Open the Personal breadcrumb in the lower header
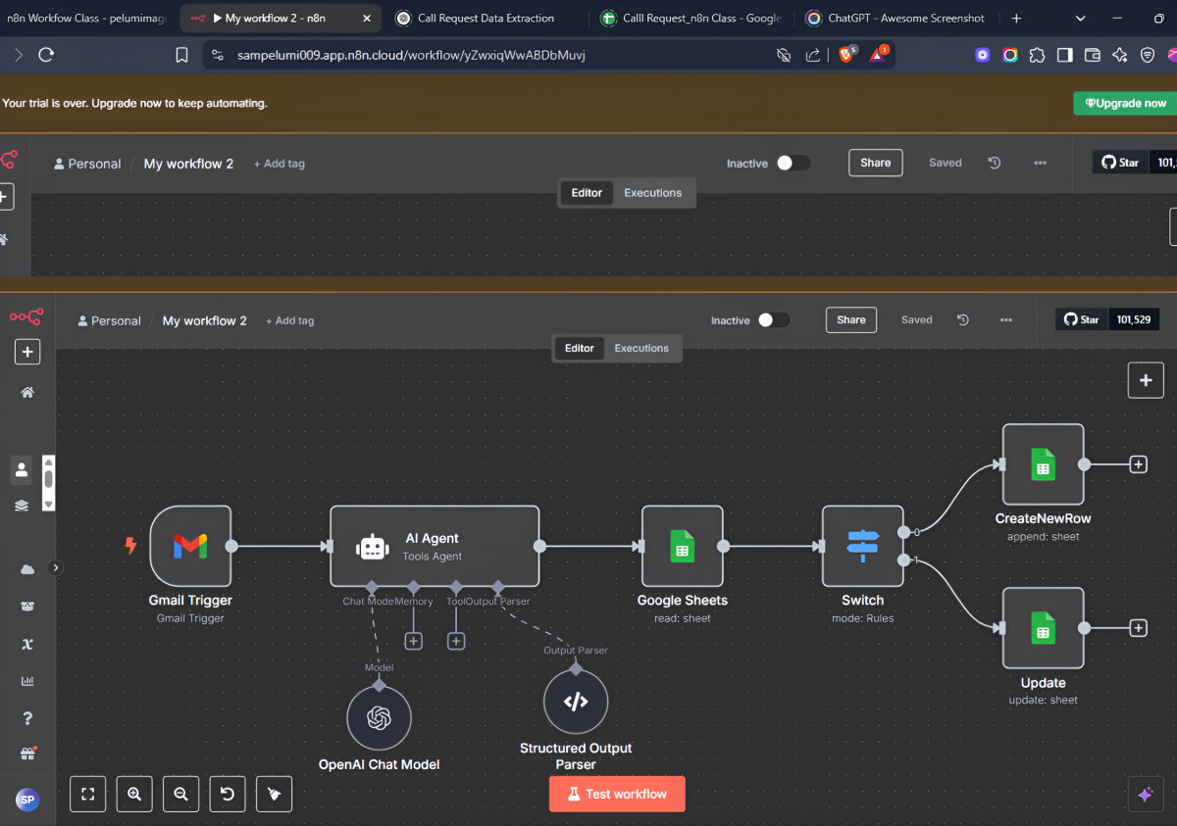The height and width of the screenshot is (826, 1177). coord(110,320)
